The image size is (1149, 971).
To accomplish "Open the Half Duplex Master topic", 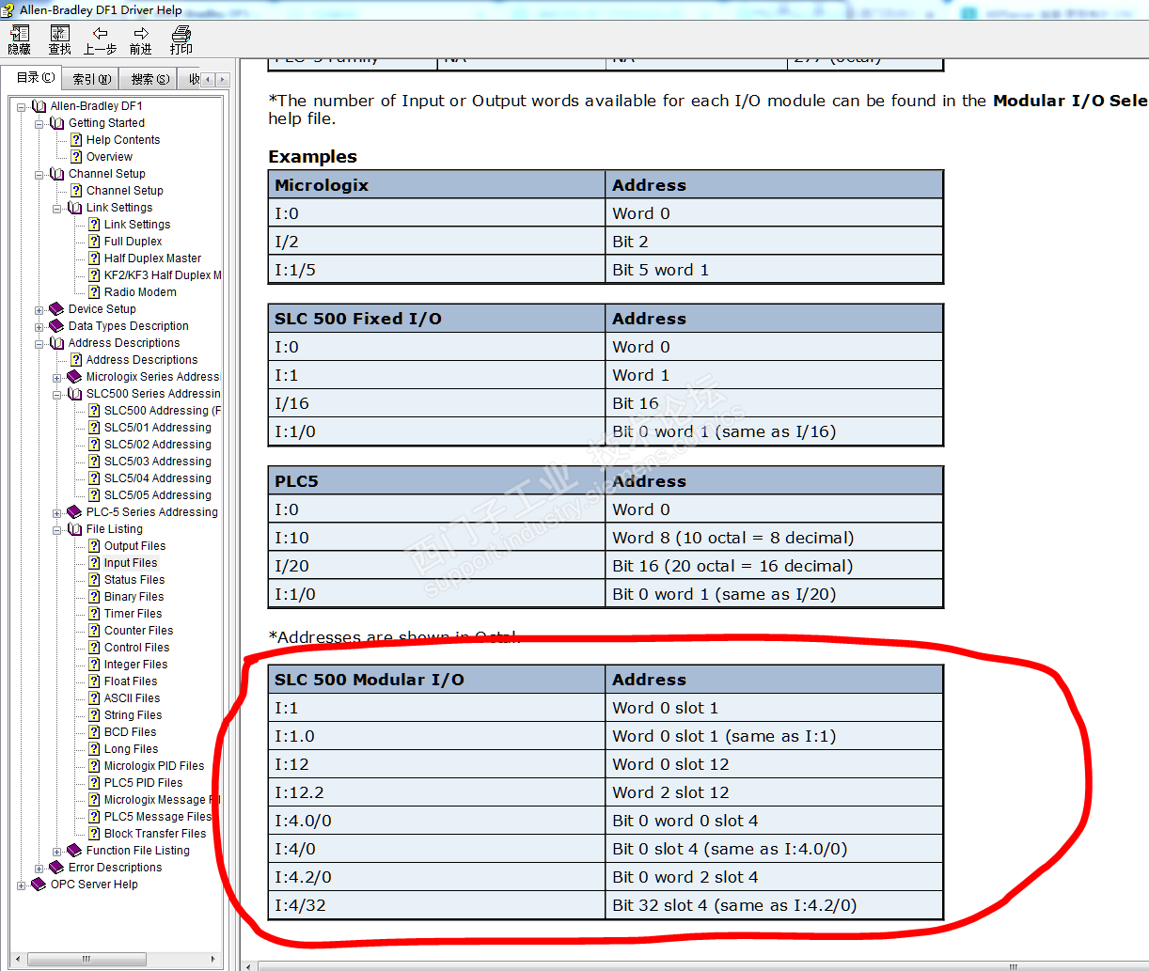I will pos(152,258).
